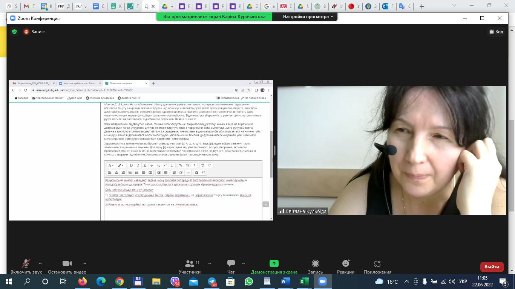
Task: Open the Вид layout menu
Action: click(x=496, y=32)
